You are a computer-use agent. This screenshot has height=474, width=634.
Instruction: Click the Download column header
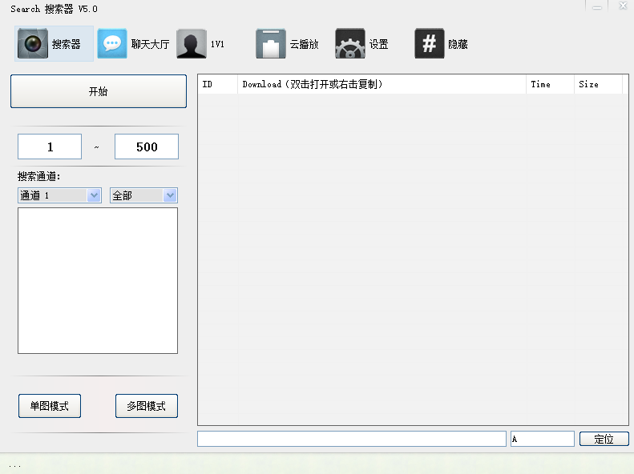pyautogui.click(x=382, y=84)
